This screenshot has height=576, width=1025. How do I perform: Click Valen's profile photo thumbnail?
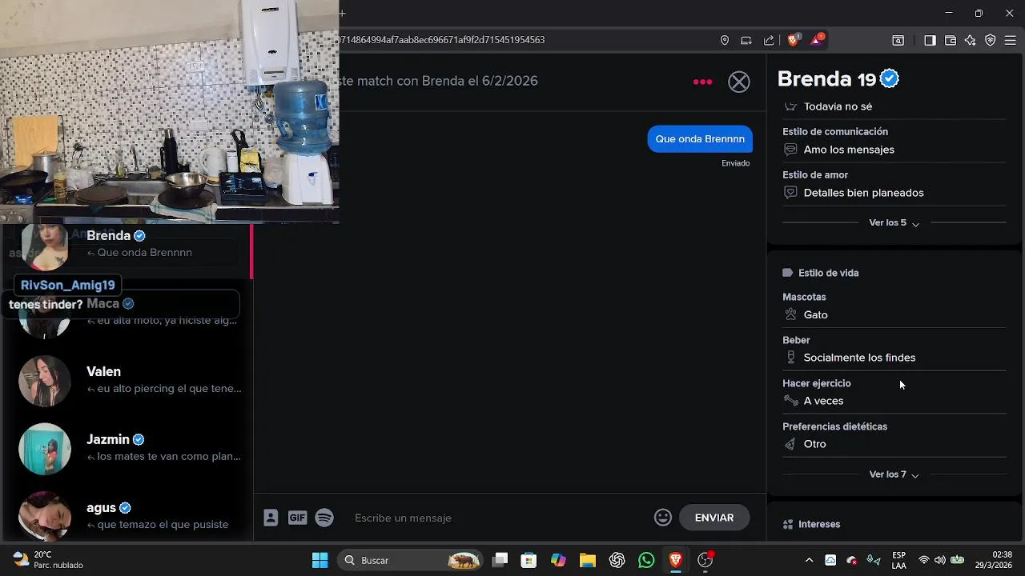[45, 381]
